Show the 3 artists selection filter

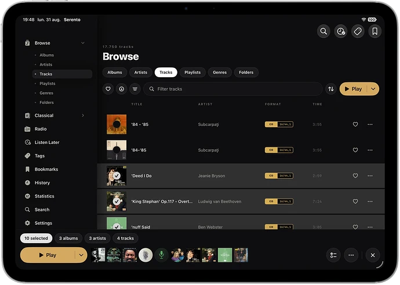97,238
